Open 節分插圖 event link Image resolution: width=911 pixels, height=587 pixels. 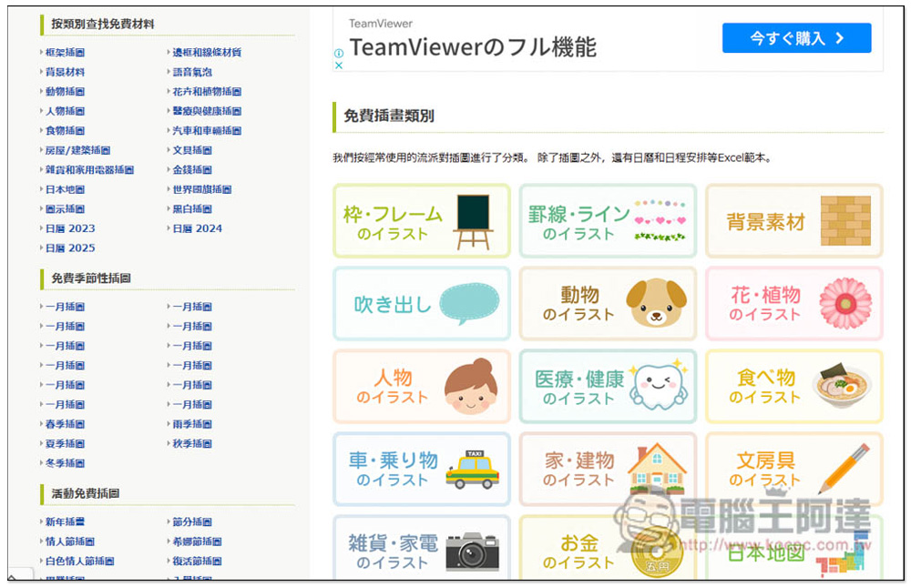[192, 522]
